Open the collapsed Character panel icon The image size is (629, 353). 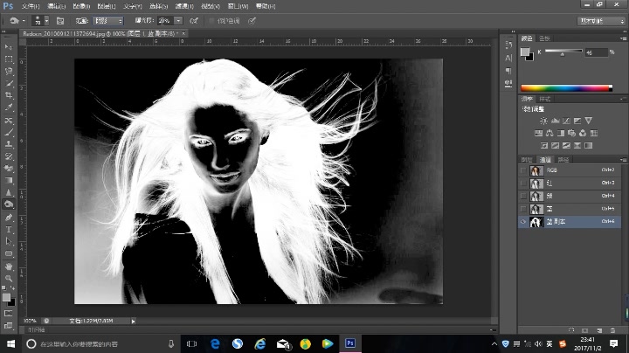click(508, 59)
